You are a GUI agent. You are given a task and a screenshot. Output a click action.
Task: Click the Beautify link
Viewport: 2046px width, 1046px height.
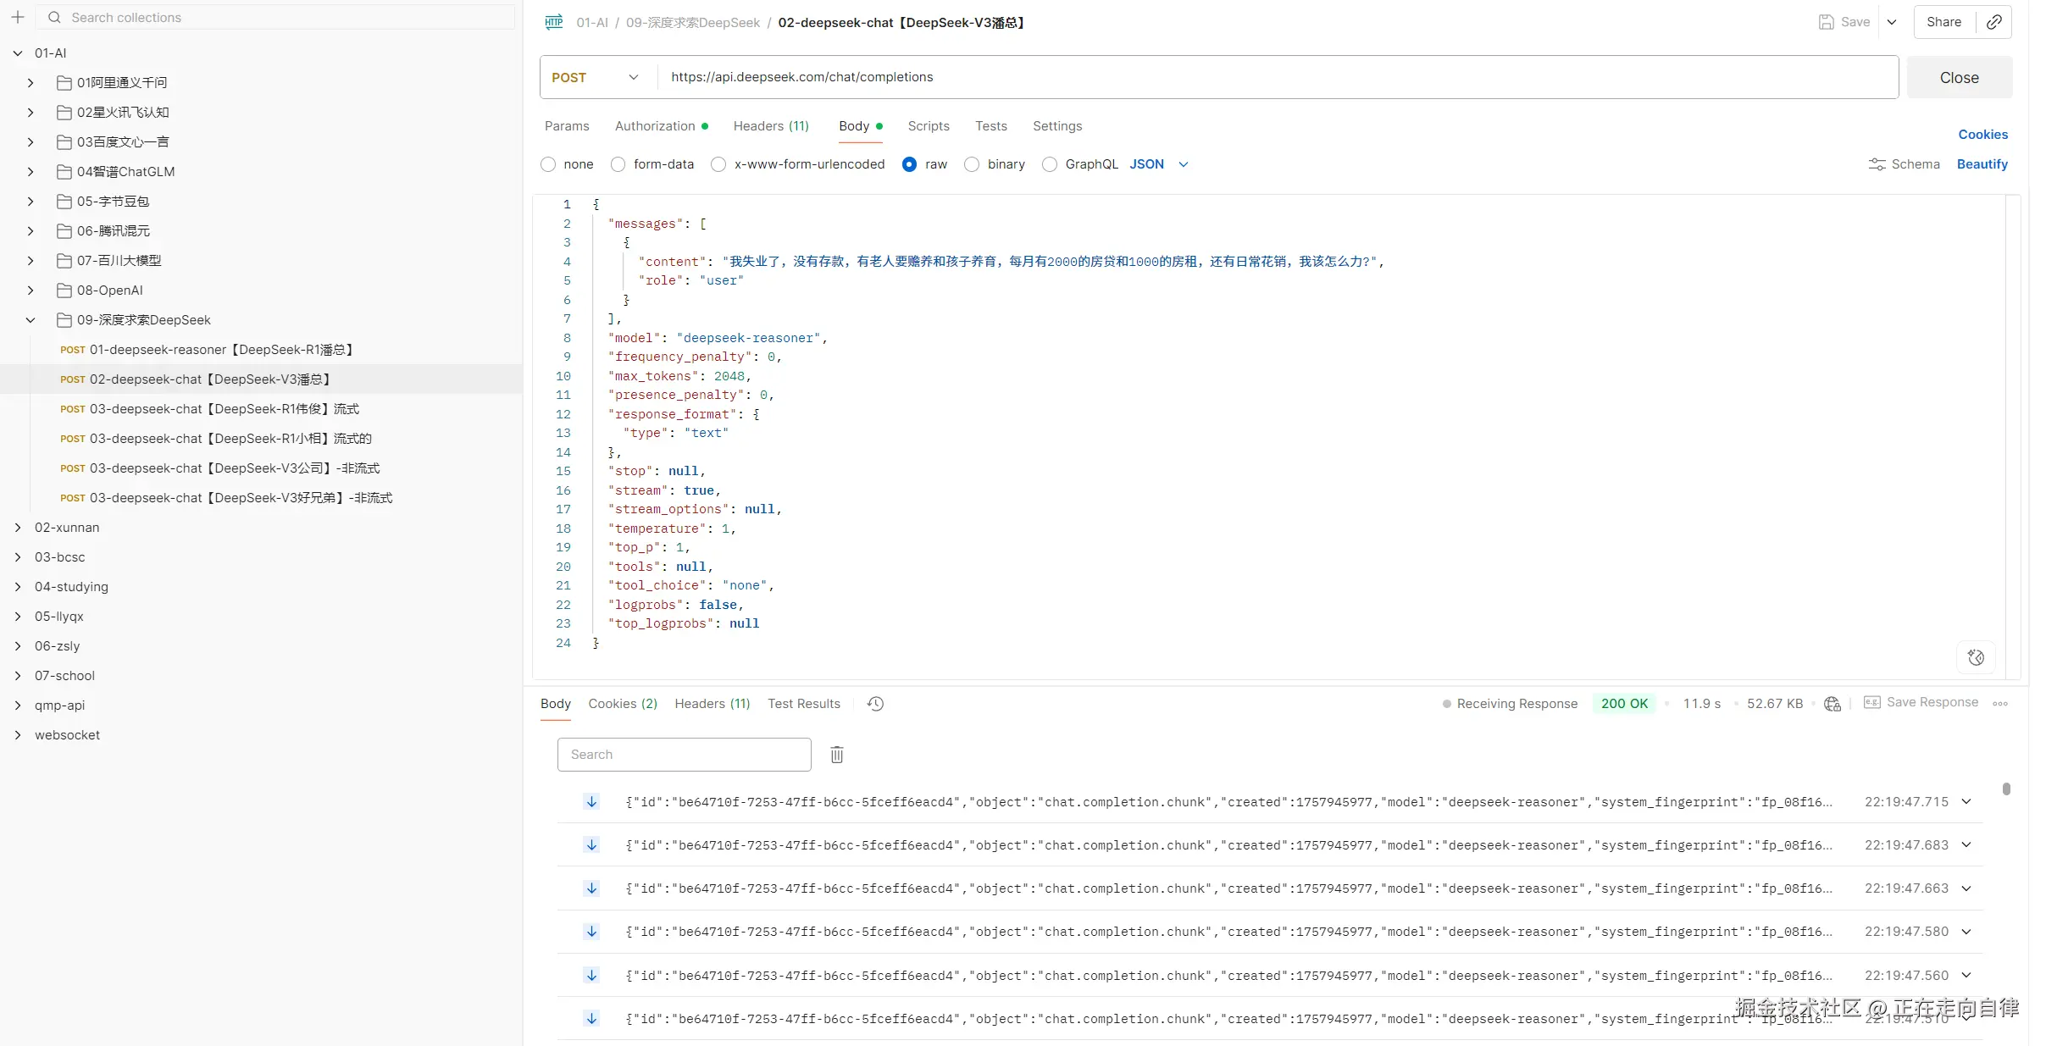point(1982,164)
